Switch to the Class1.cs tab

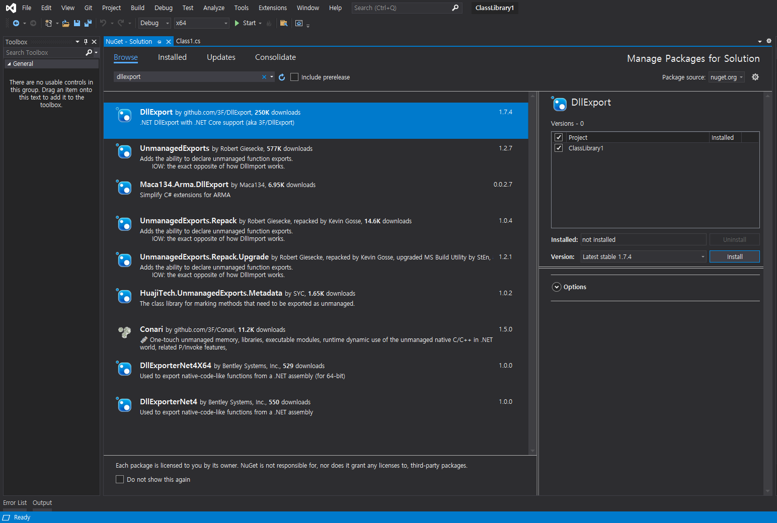188,41
